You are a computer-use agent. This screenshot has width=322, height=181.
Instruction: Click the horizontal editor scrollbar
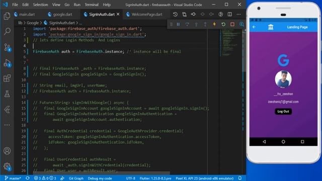point(102,173)
